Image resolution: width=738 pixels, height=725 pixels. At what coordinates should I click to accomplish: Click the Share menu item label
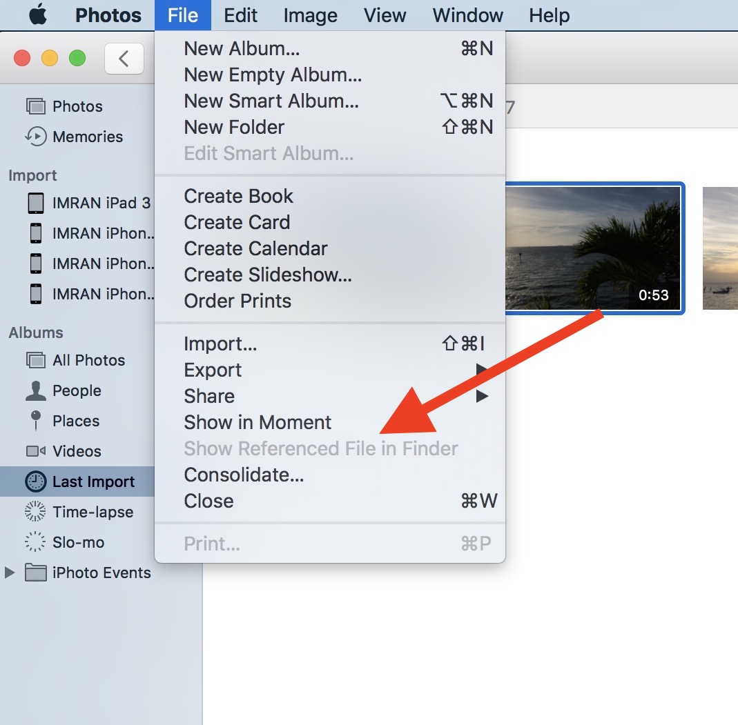[209, 396]
